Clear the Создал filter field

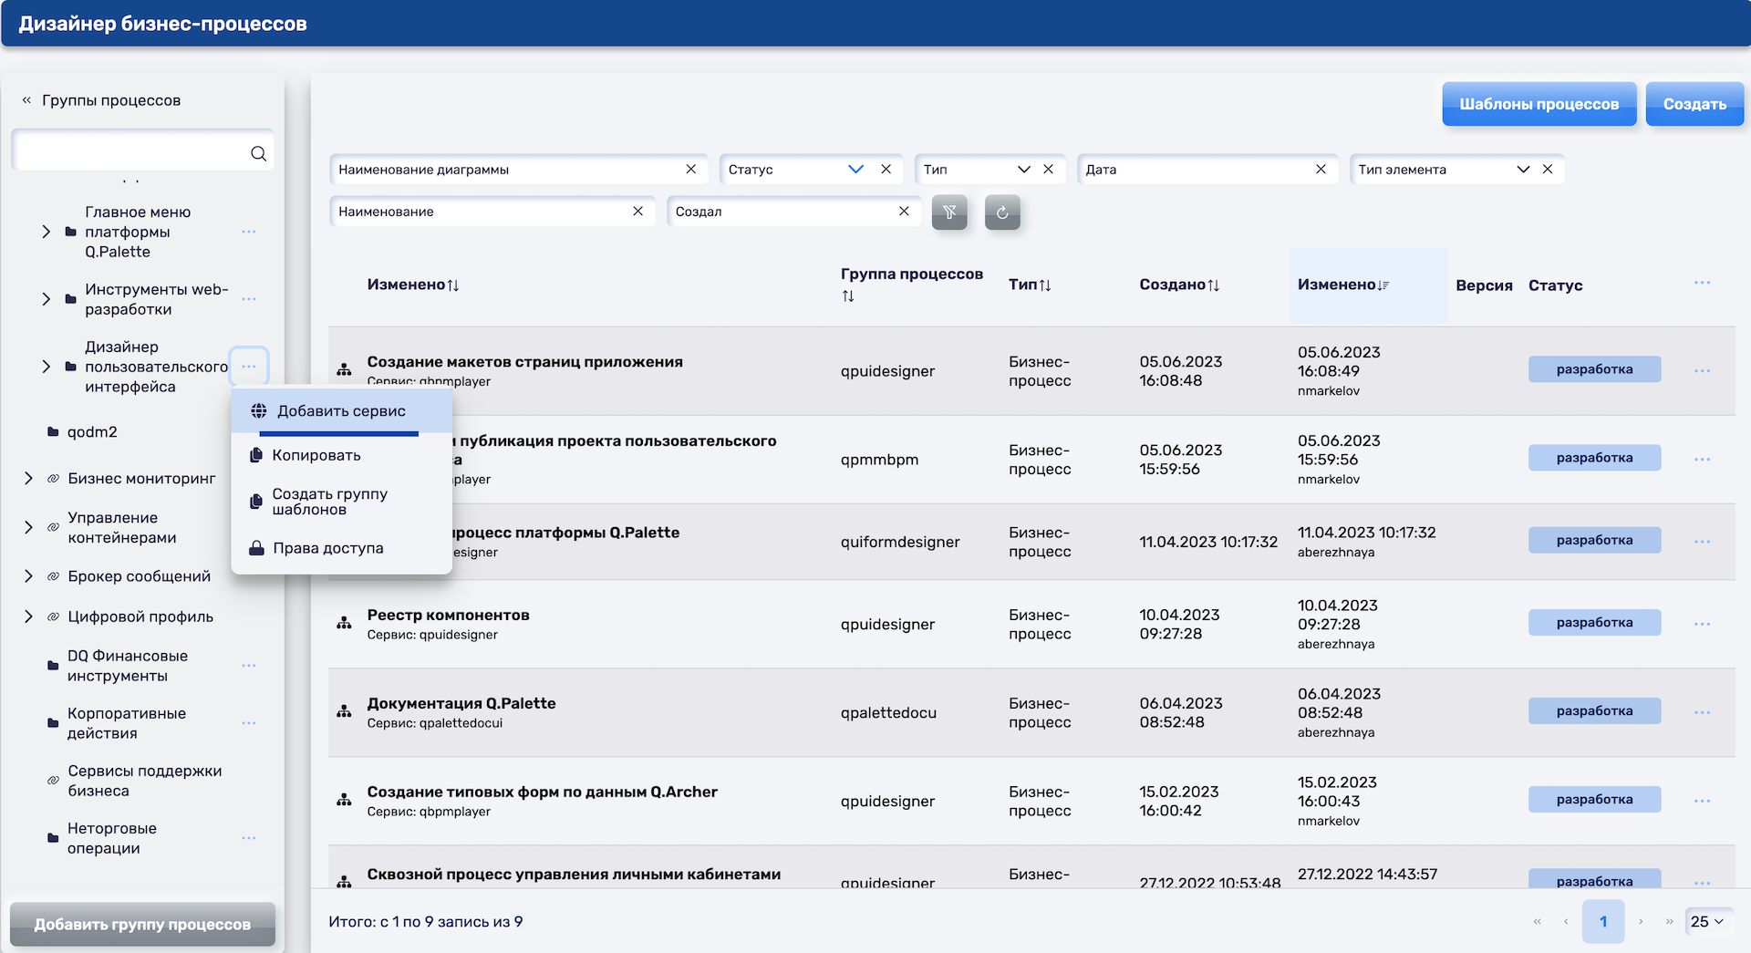pyautogui.click(x=904, y=211)
